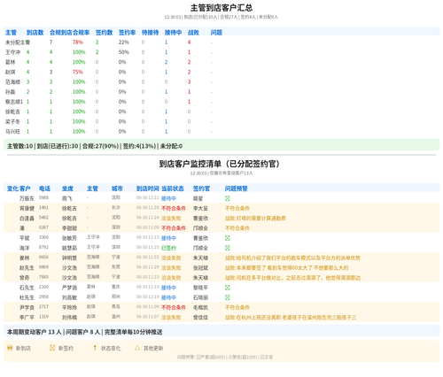Click phone number 5988 in 万振东's row

(43, 197)
